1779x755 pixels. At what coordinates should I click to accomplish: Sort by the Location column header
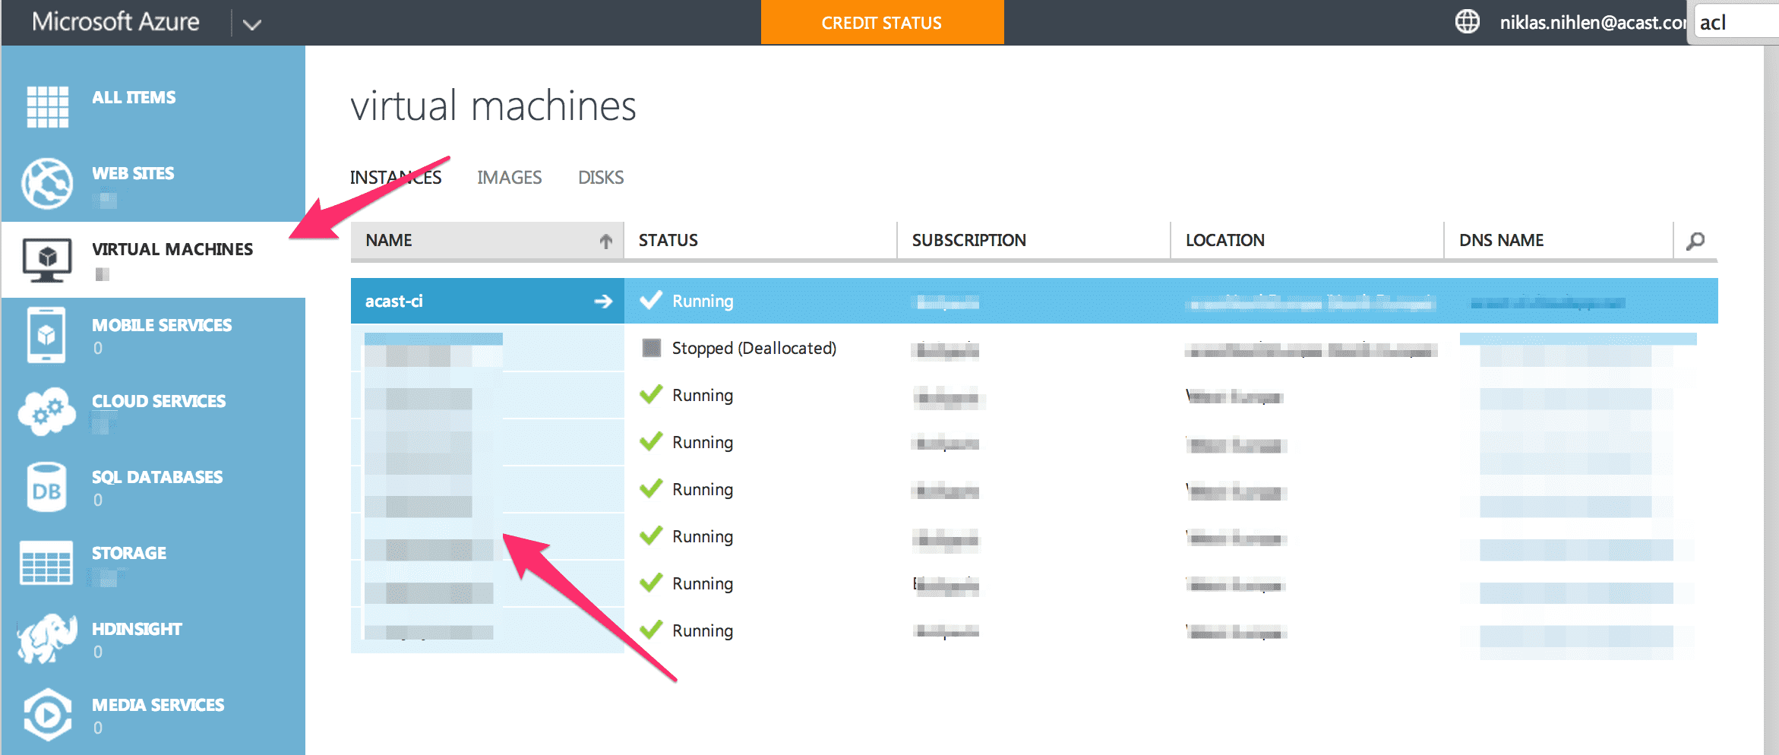coord(1307,241)
